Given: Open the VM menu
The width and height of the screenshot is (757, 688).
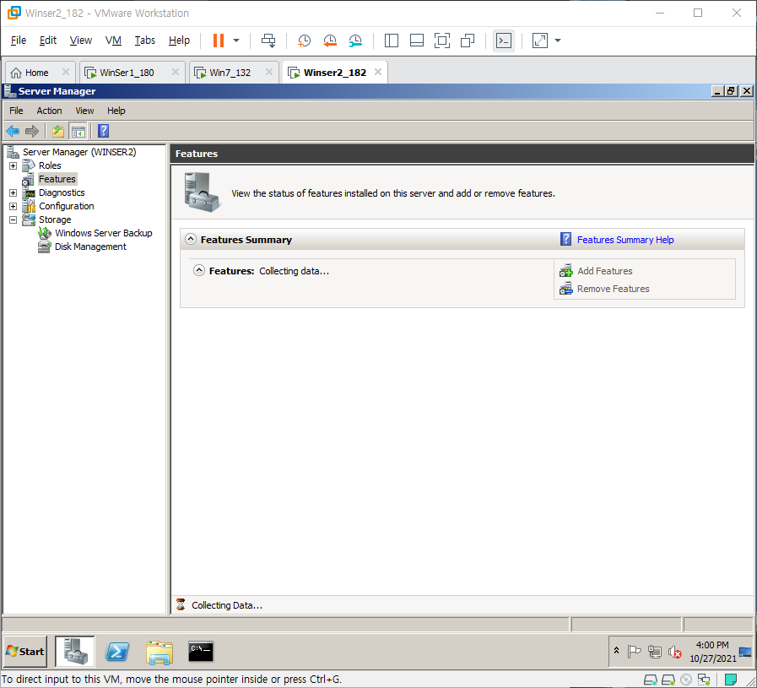Looking at the screenshot, I should pos(113,40).
